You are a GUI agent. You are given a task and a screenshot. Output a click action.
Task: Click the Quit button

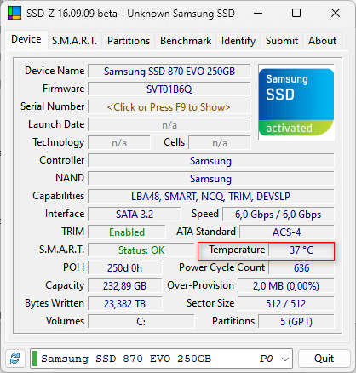pos(324,359)
